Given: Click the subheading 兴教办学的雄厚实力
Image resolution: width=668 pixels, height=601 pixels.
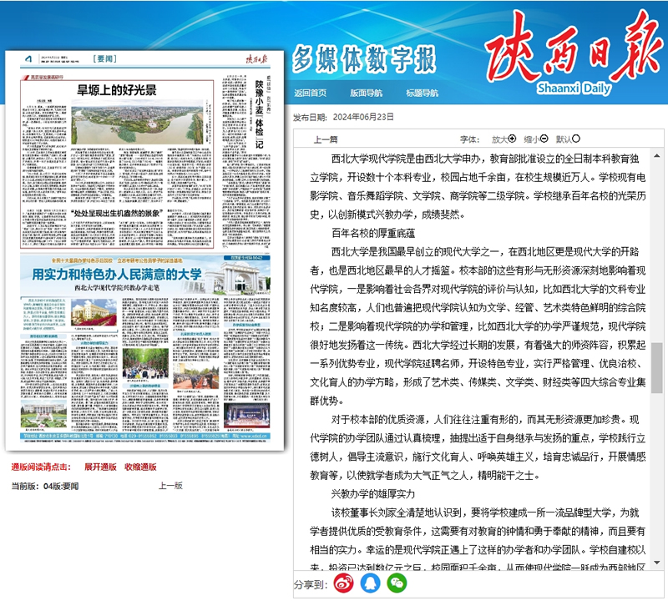Looking at the screenshot, I should click(x=373, y=493).
